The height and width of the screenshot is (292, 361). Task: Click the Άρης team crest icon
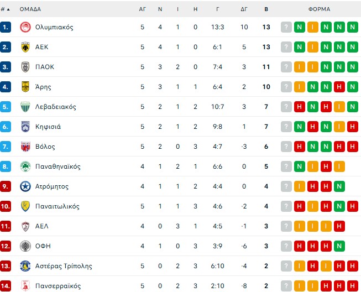coord(25,87)
